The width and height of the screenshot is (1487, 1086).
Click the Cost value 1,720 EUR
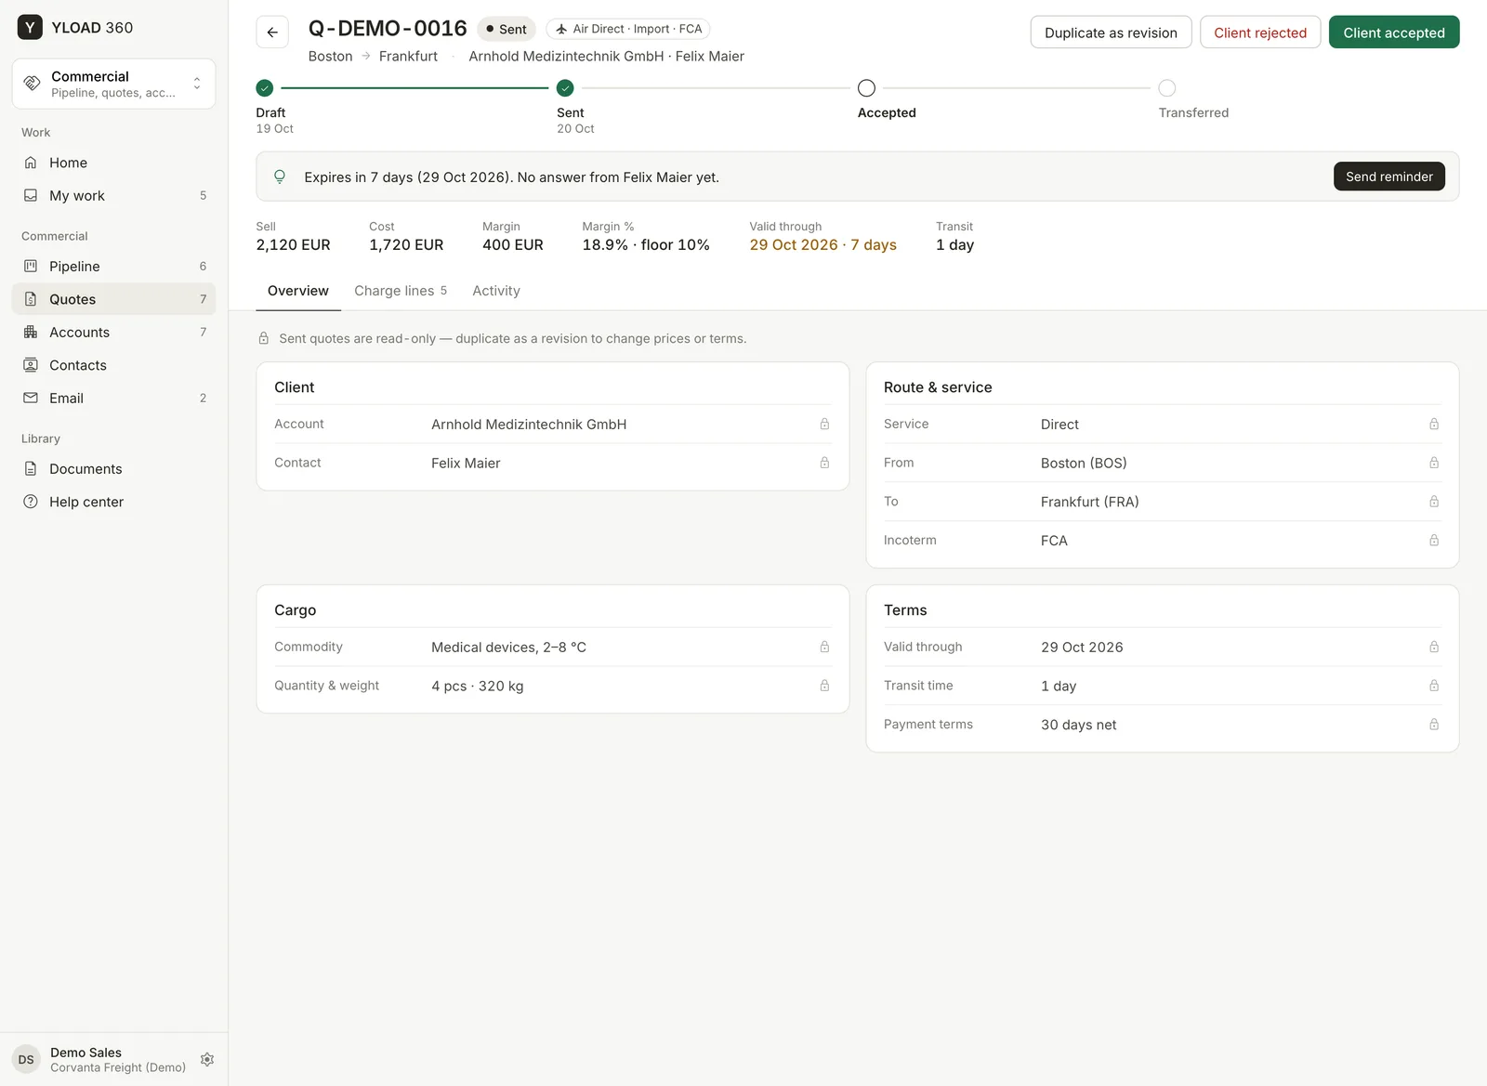coord(406,245)
